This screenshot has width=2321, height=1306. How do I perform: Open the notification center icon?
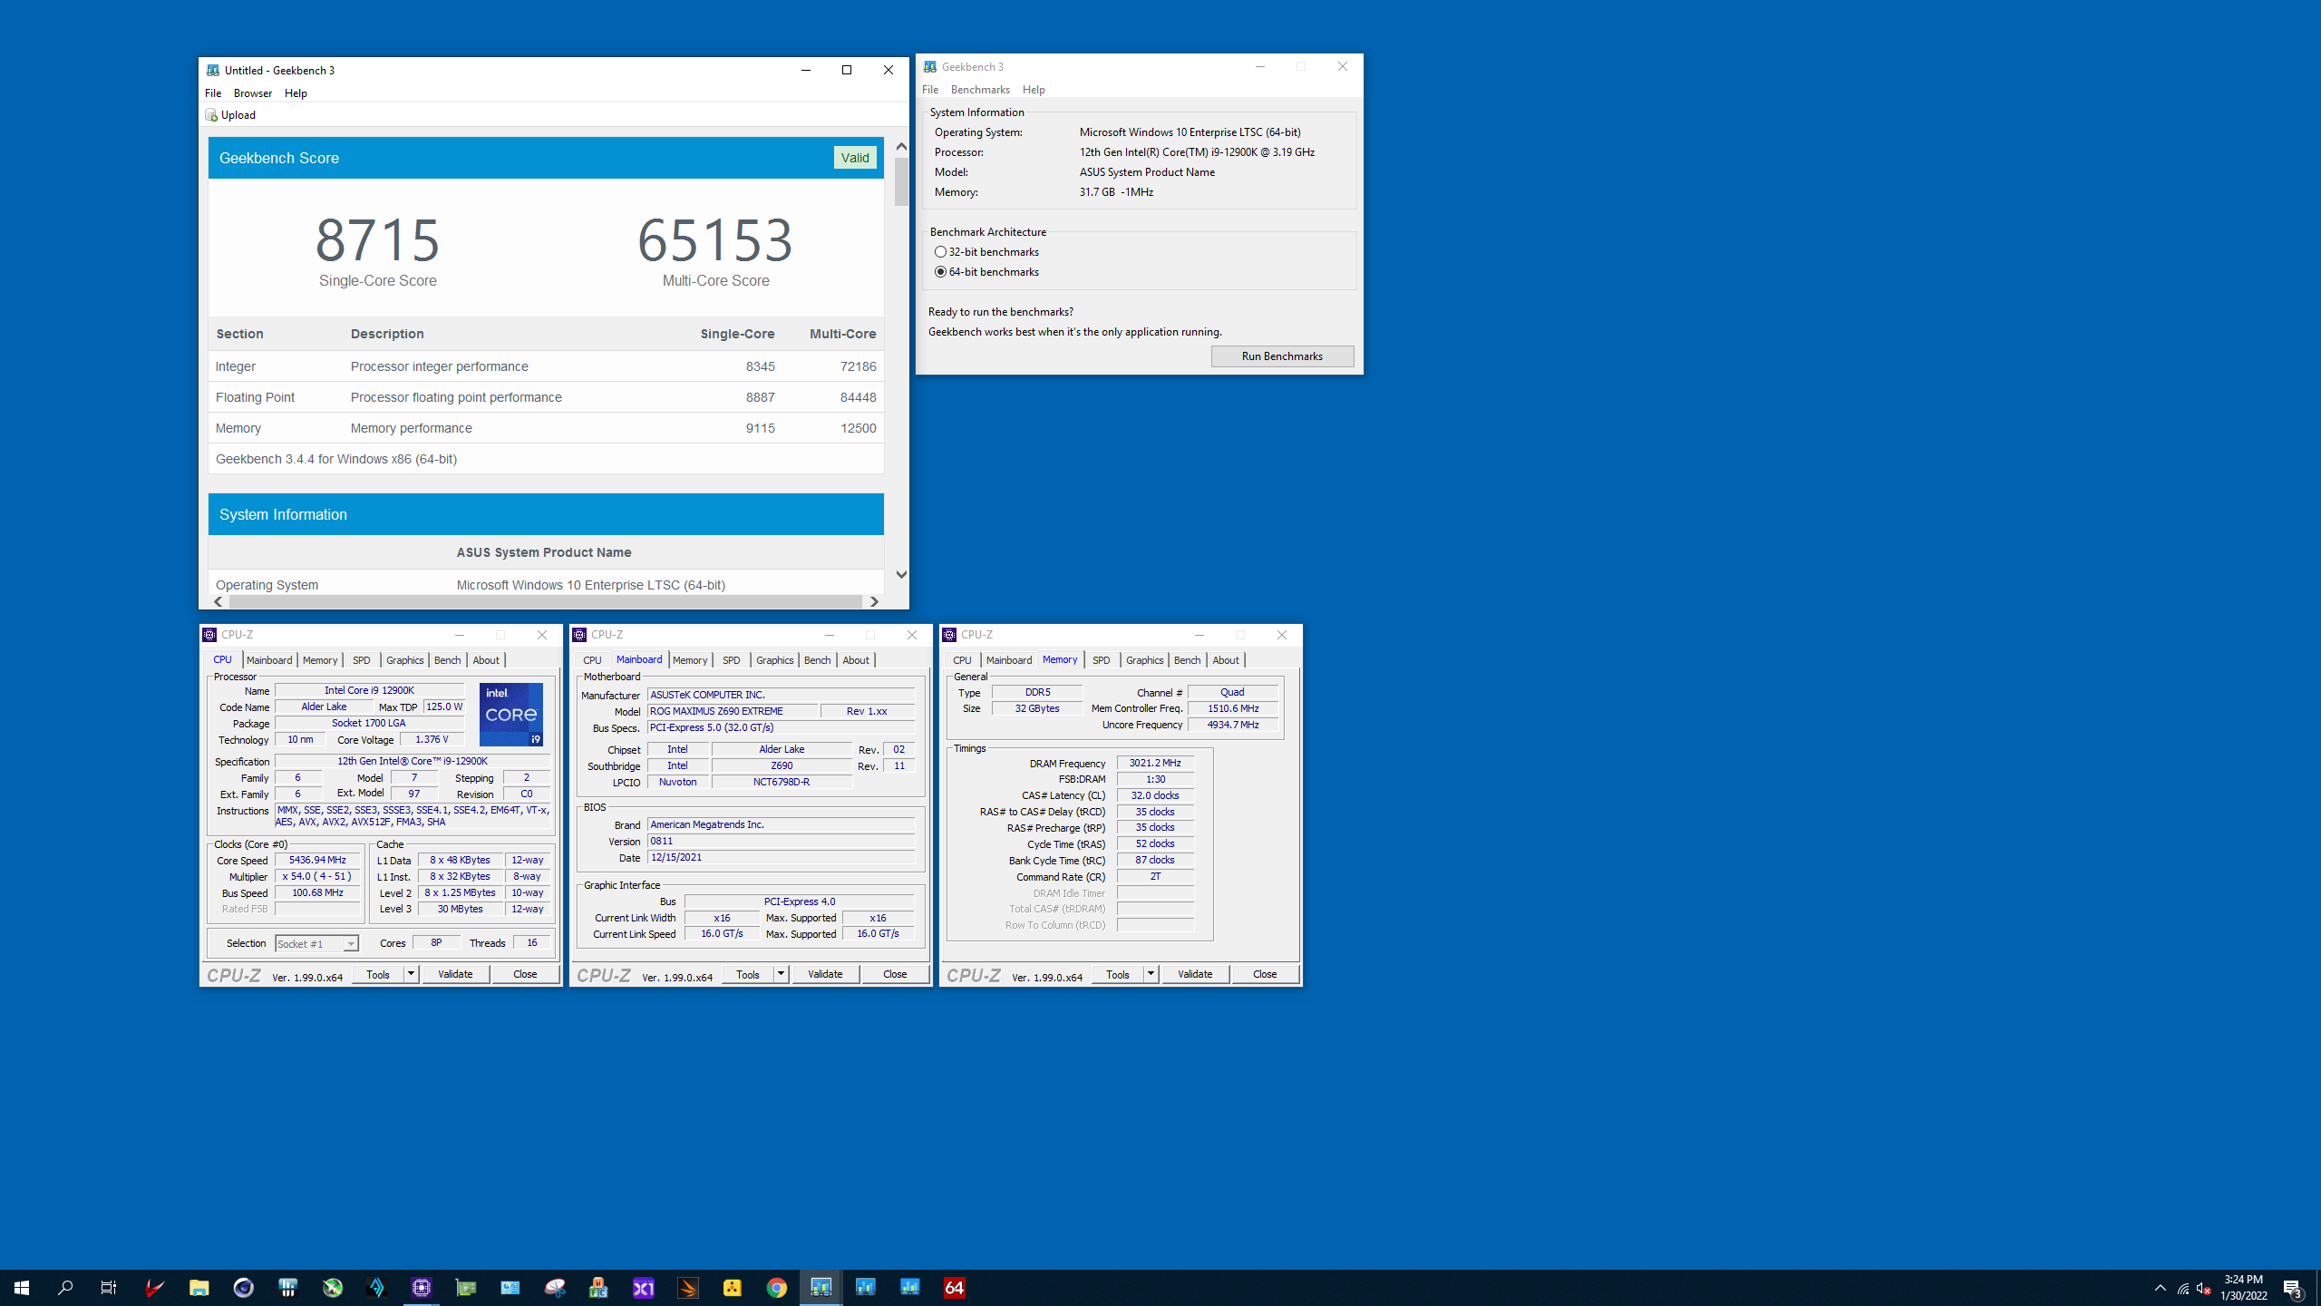tap(2292, 1288)
